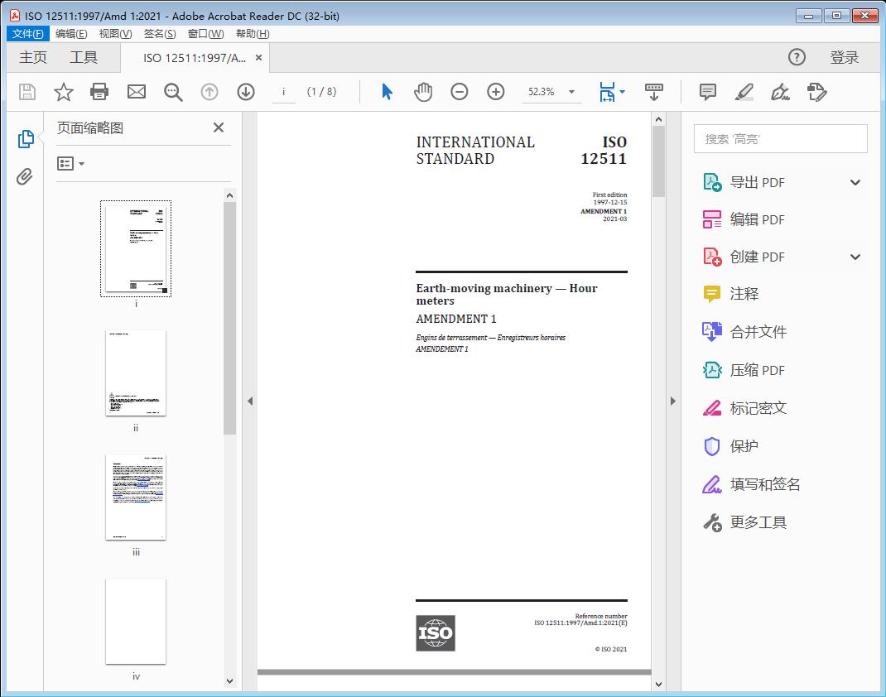Send file by email envelope icon
The width and height of the screenshot is (886, 697).
click(137, 92)
